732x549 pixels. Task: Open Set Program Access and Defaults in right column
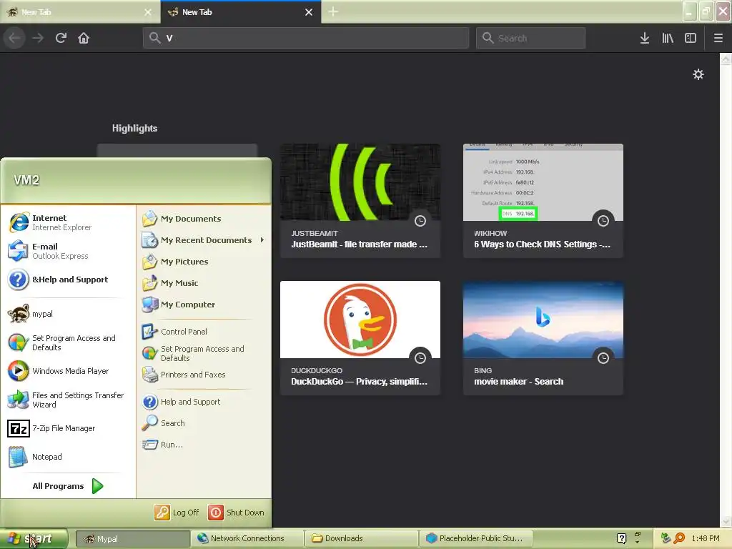pyautogui.click(x=204, y=353)
